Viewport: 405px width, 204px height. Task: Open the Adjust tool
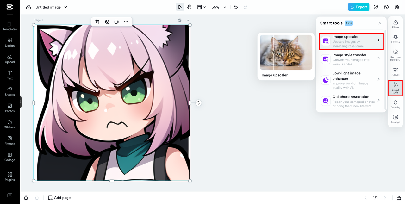pyautogui.click(x=396, y=72)
